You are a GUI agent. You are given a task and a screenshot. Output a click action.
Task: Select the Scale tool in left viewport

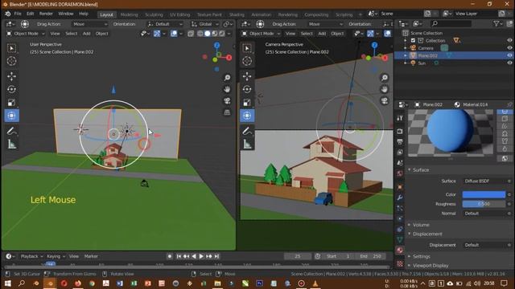click(x=11, y=103)
